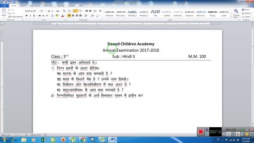
Task: Click the Numbering list icon
Action: click(x=75, y=11)
